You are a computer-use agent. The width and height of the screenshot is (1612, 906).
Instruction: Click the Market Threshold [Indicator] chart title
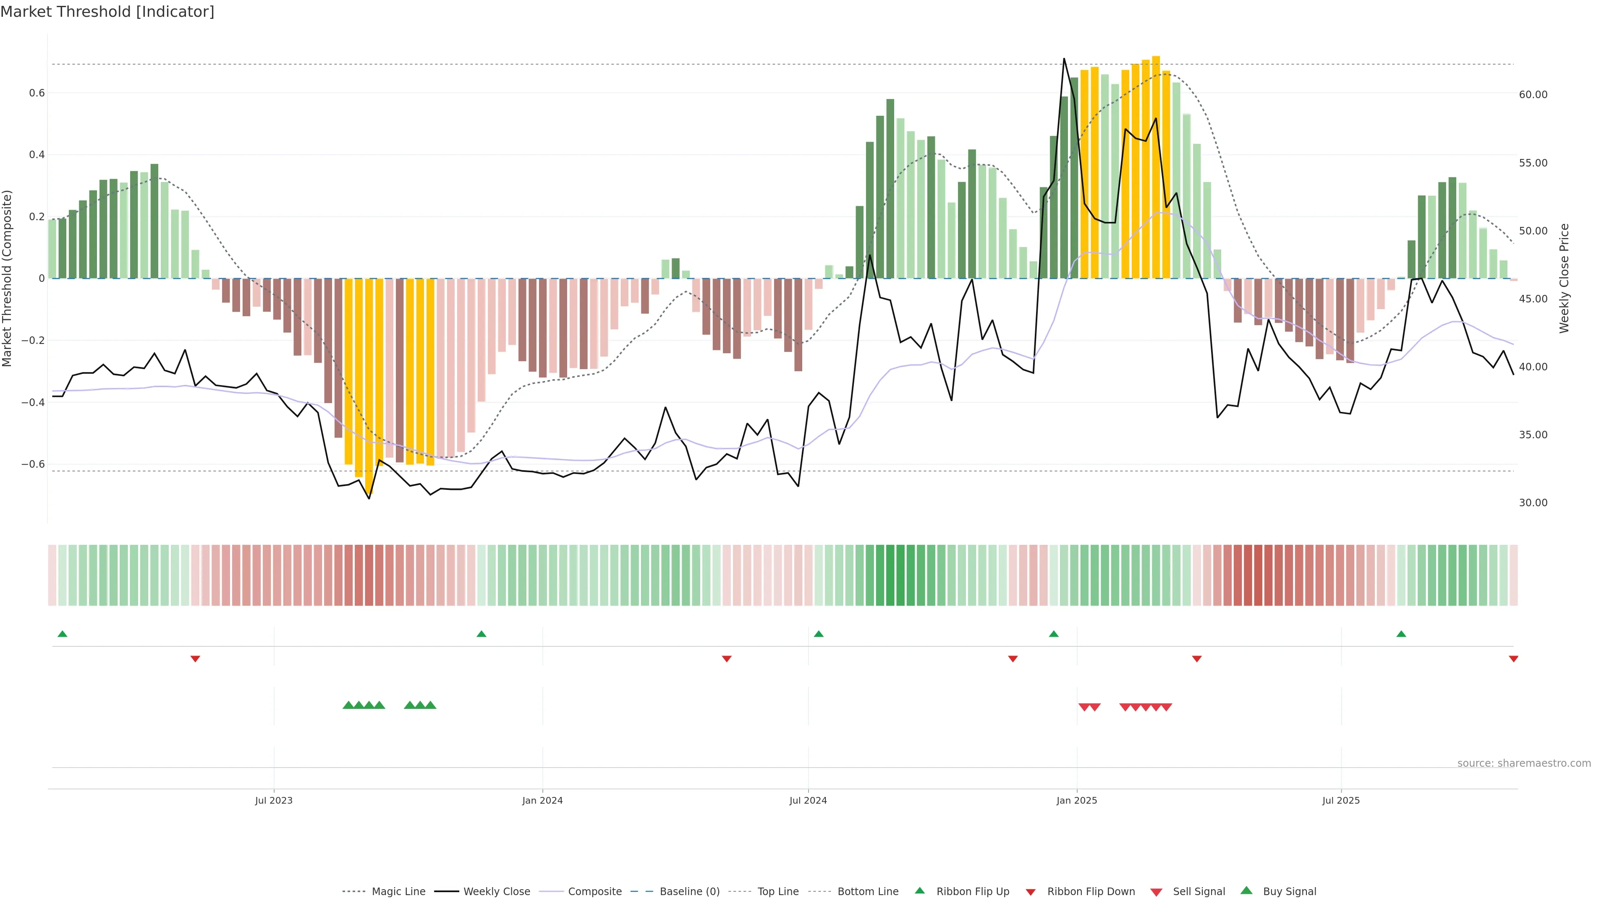107,12
